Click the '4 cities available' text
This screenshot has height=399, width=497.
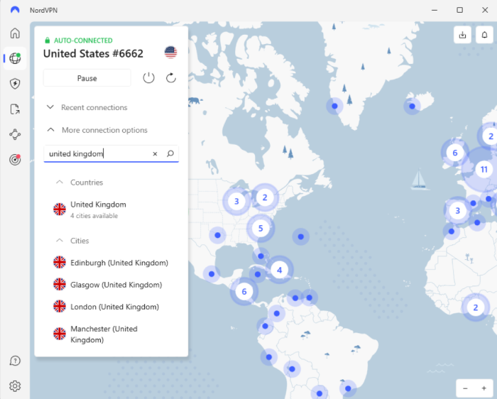94,216
